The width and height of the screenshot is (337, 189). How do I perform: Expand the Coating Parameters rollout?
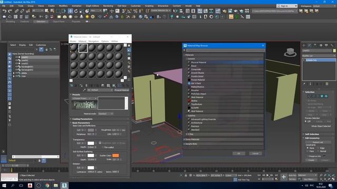(82, 119)
